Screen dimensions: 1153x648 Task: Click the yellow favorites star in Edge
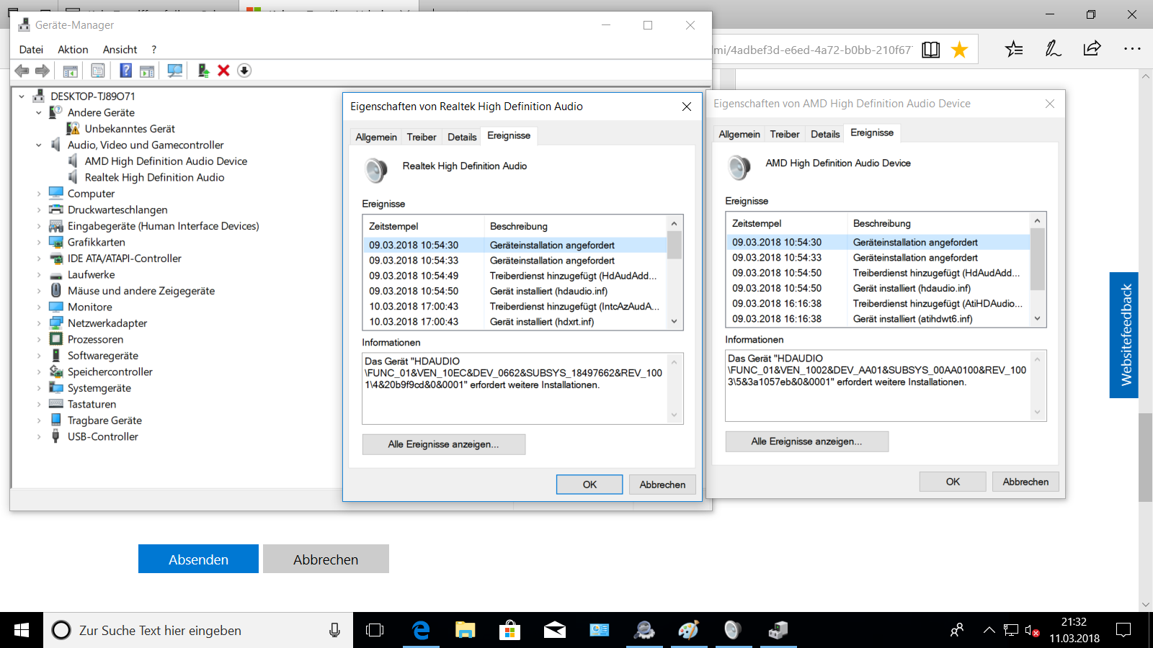(959, 50)
